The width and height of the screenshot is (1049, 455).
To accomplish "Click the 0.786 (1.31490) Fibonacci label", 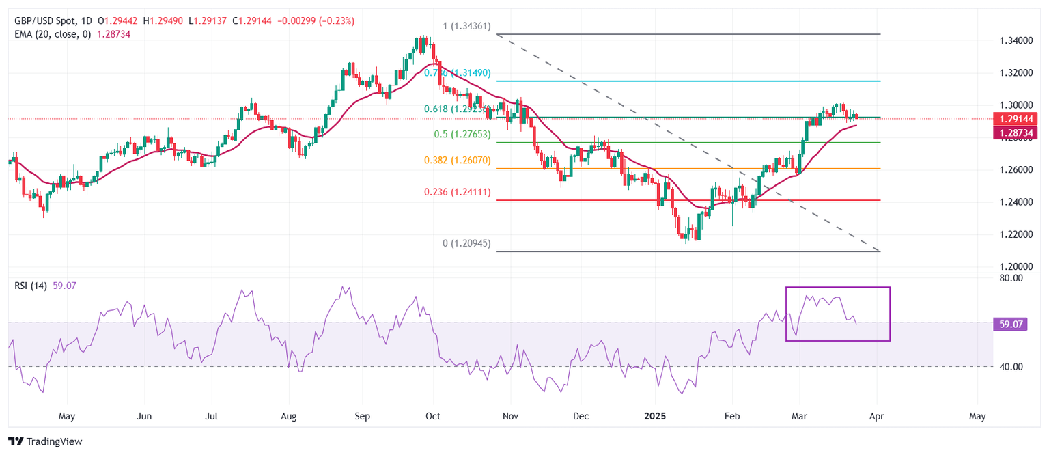I will (x=457, y=72).
